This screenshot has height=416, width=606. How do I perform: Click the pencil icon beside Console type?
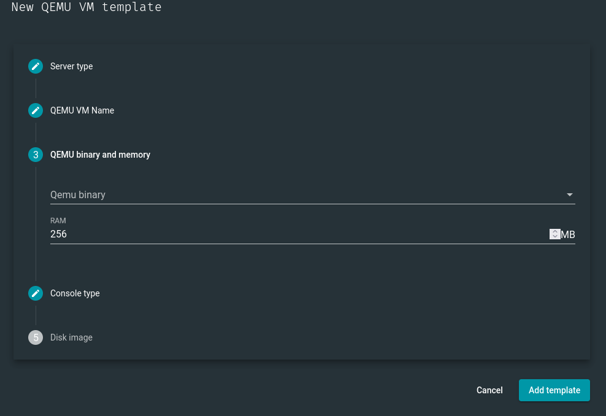pyautogui.click(x=36, y=293)
